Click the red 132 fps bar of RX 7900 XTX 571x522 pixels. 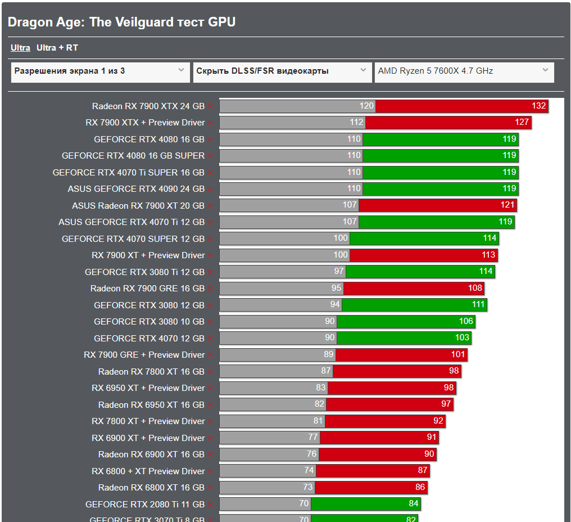[461, 106]
